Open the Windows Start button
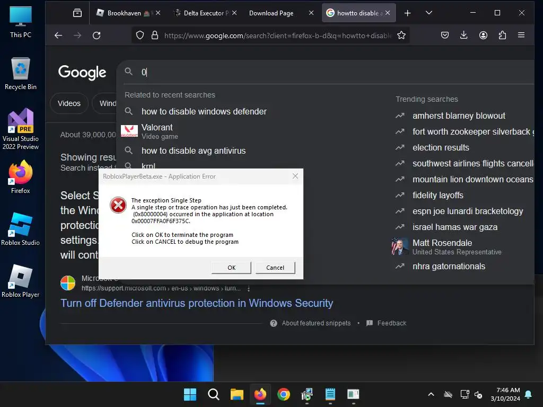 (x=190, y=394)
